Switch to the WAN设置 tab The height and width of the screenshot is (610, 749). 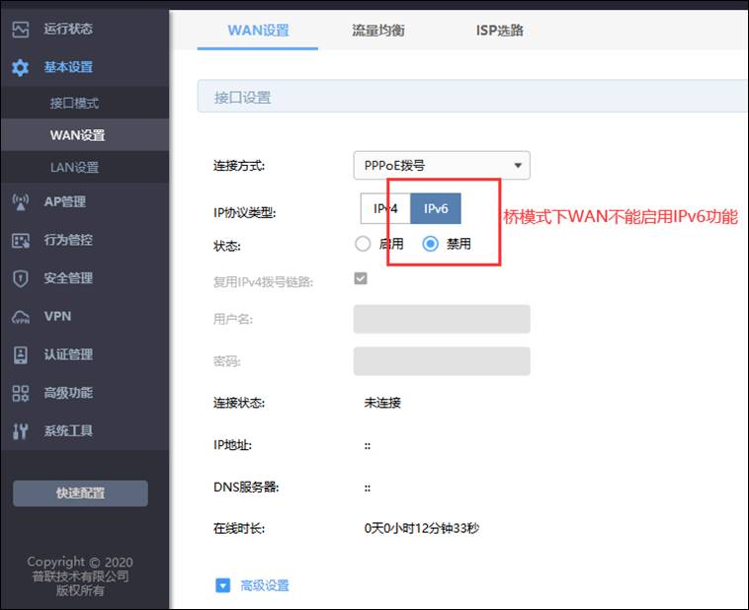[x=258, y=31]
